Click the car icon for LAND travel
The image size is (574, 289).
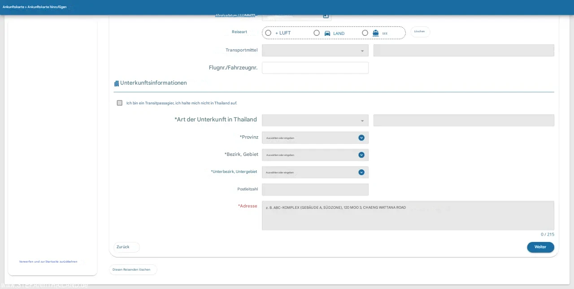point(327,33)
